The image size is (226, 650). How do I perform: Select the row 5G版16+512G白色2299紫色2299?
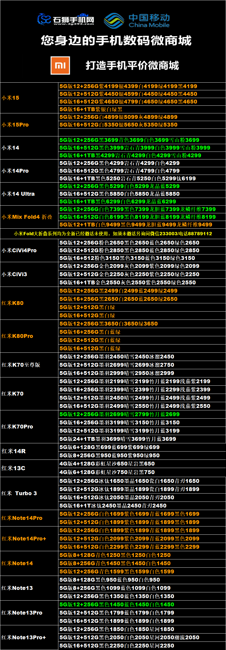coord(142,547)
